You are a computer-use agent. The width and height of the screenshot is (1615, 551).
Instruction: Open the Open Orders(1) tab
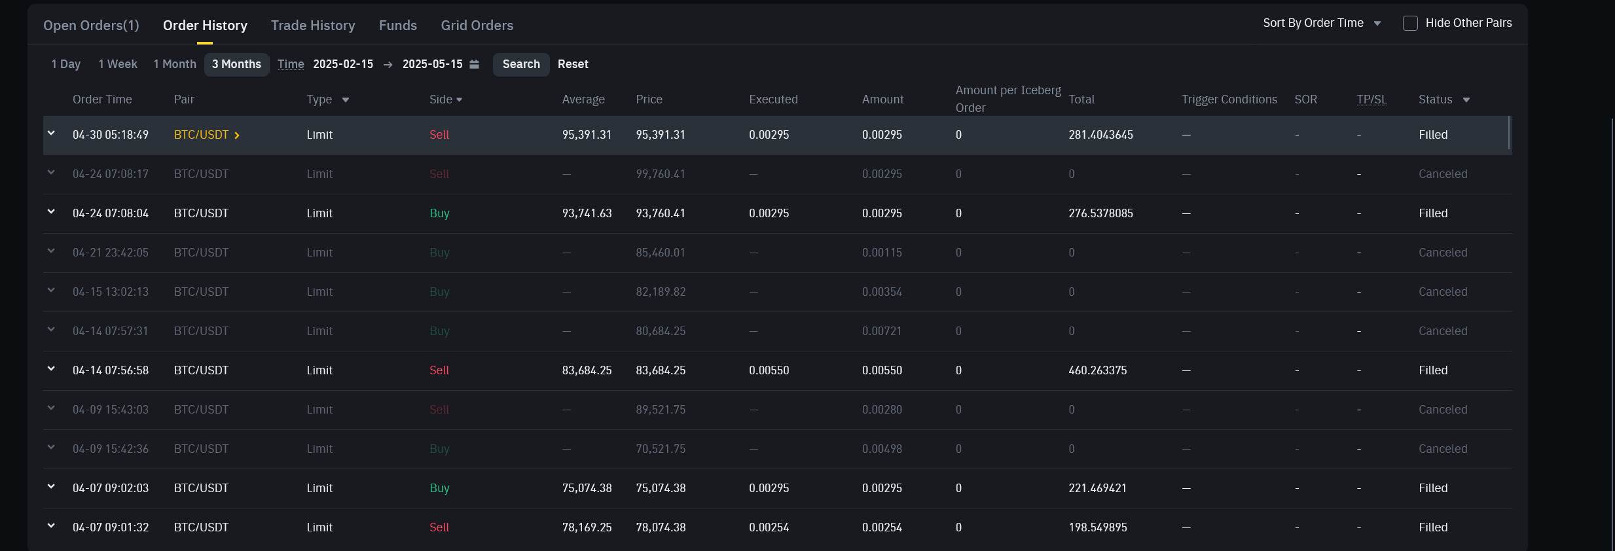tap(91, 26)
